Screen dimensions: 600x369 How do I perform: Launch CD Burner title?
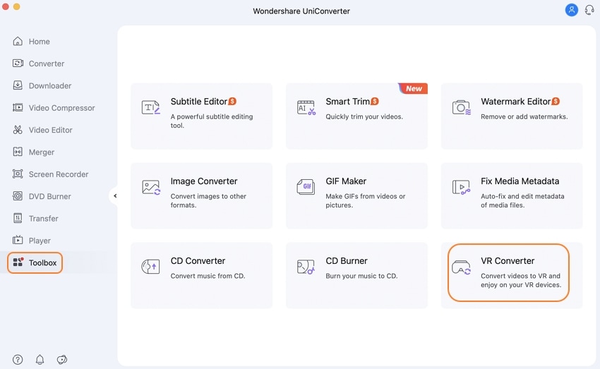pyautogui.click(x=347, y=261)
